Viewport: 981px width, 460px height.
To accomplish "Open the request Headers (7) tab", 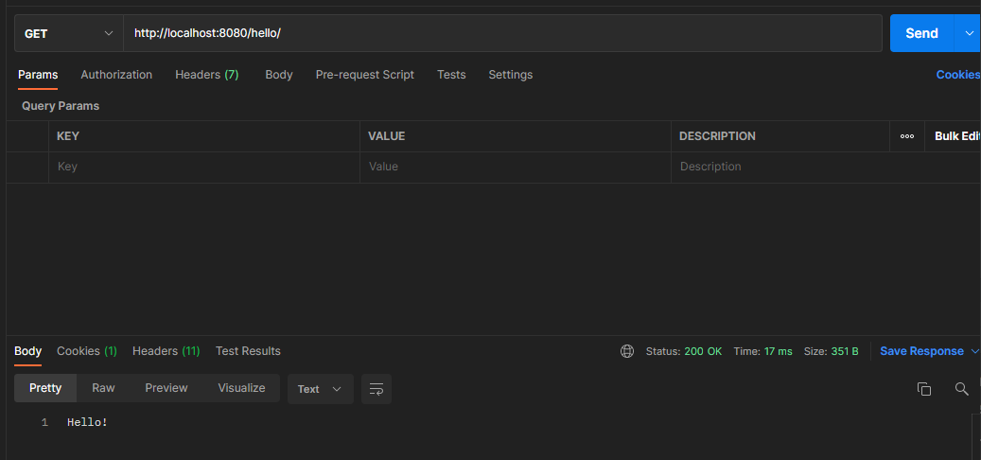I will point(206,75).
